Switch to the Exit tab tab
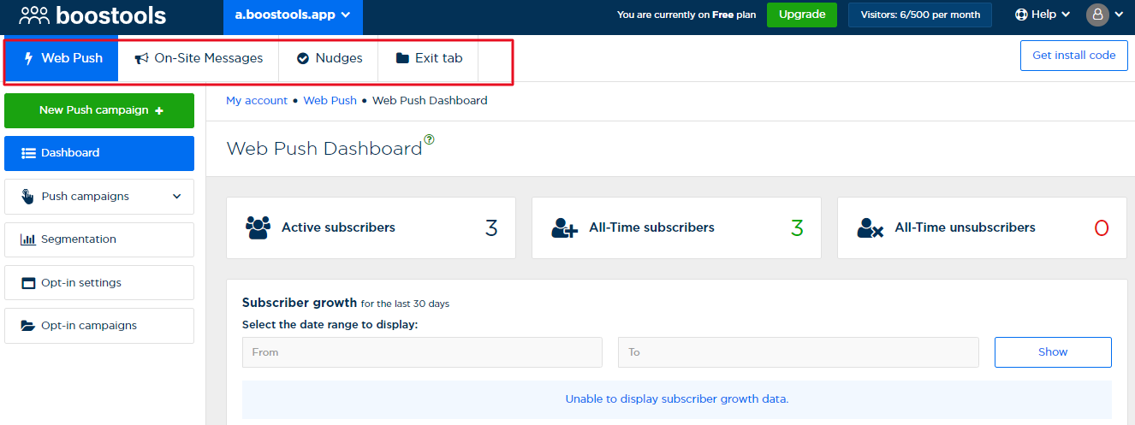 [x=429, y=59]
